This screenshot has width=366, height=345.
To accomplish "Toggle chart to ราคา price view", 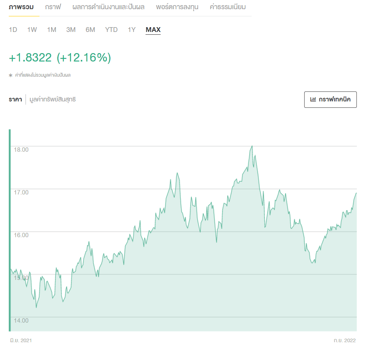I will pyautogui.click(x=15, y=99).
